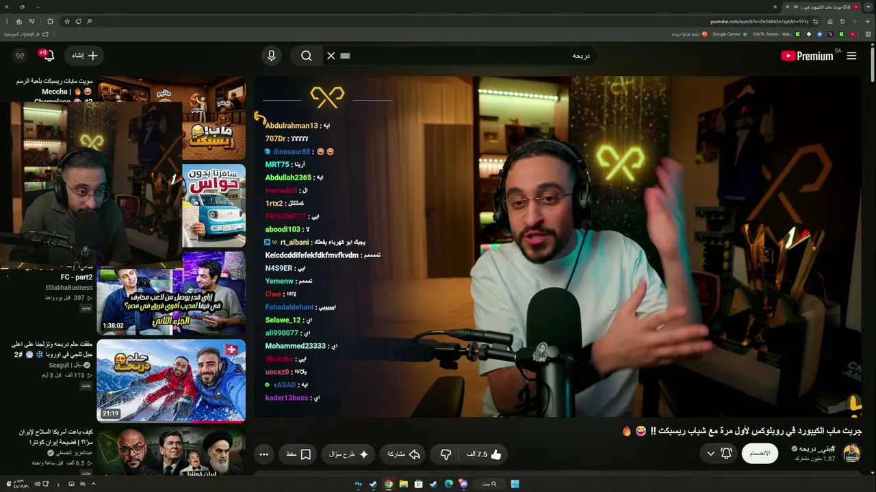The width and height of the screenshot is (876, 492).
Task: Open more actions three-dot menu
Action: click(264, 454)
